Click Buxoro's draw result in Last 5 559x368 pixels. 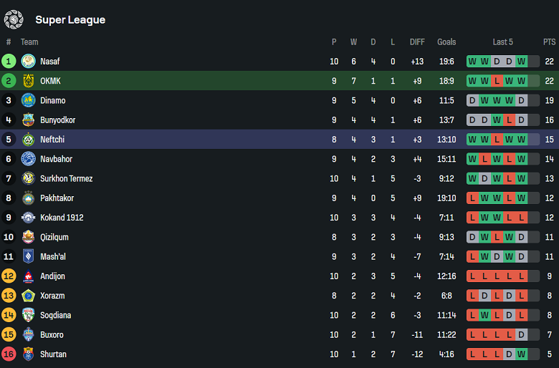pyautogui.click(x=521, y=334)
